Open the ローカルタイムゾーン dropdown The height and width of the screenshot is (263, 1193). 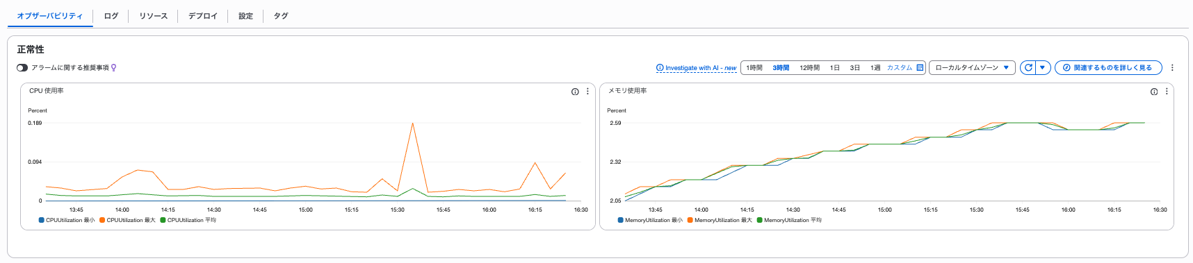pos(972,68)
